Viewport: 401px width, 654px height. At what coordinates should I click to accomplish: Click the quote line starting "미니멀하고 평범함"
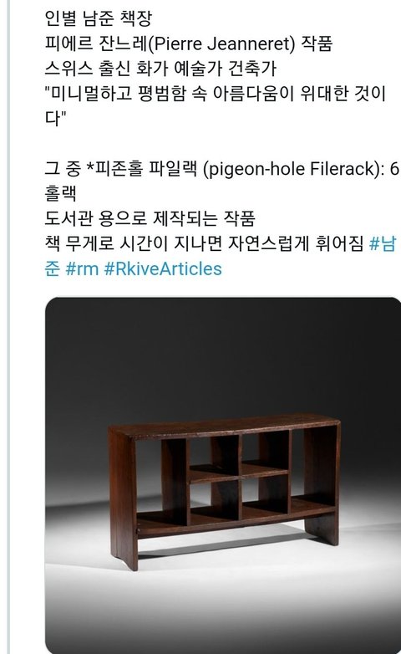215,94
